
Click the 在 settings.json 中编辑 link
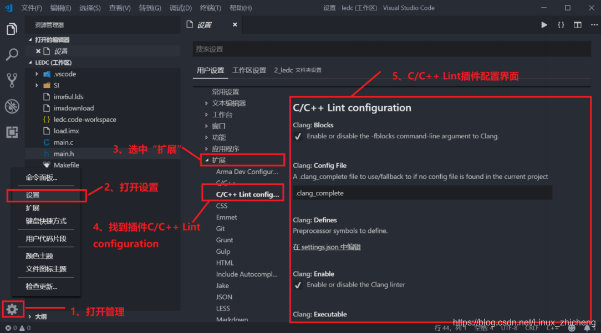pos(327,247)
